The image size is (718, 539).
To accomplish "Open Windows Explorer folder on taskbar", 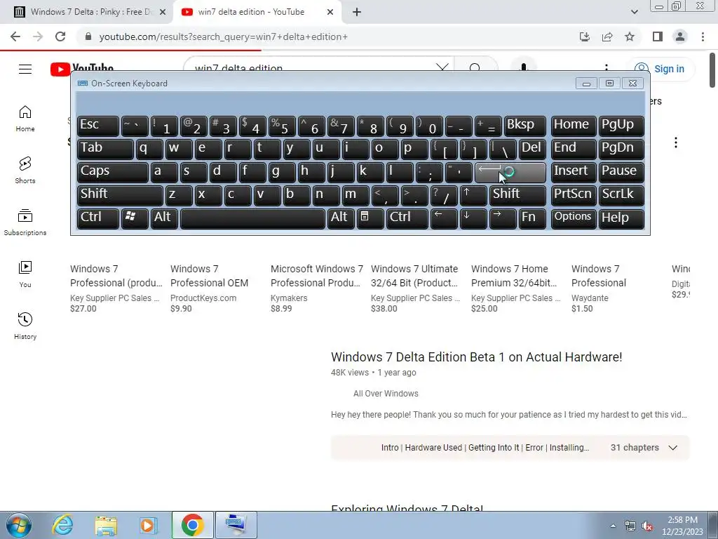I will pos(106,525).
